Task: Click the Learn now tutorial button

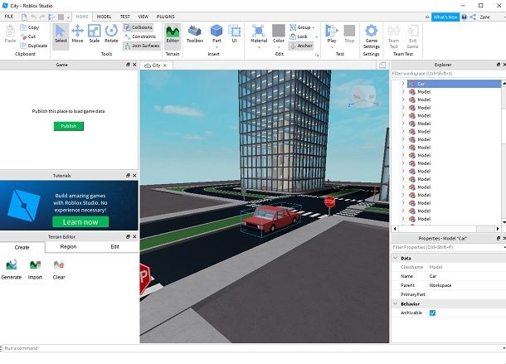Action: 80,221
